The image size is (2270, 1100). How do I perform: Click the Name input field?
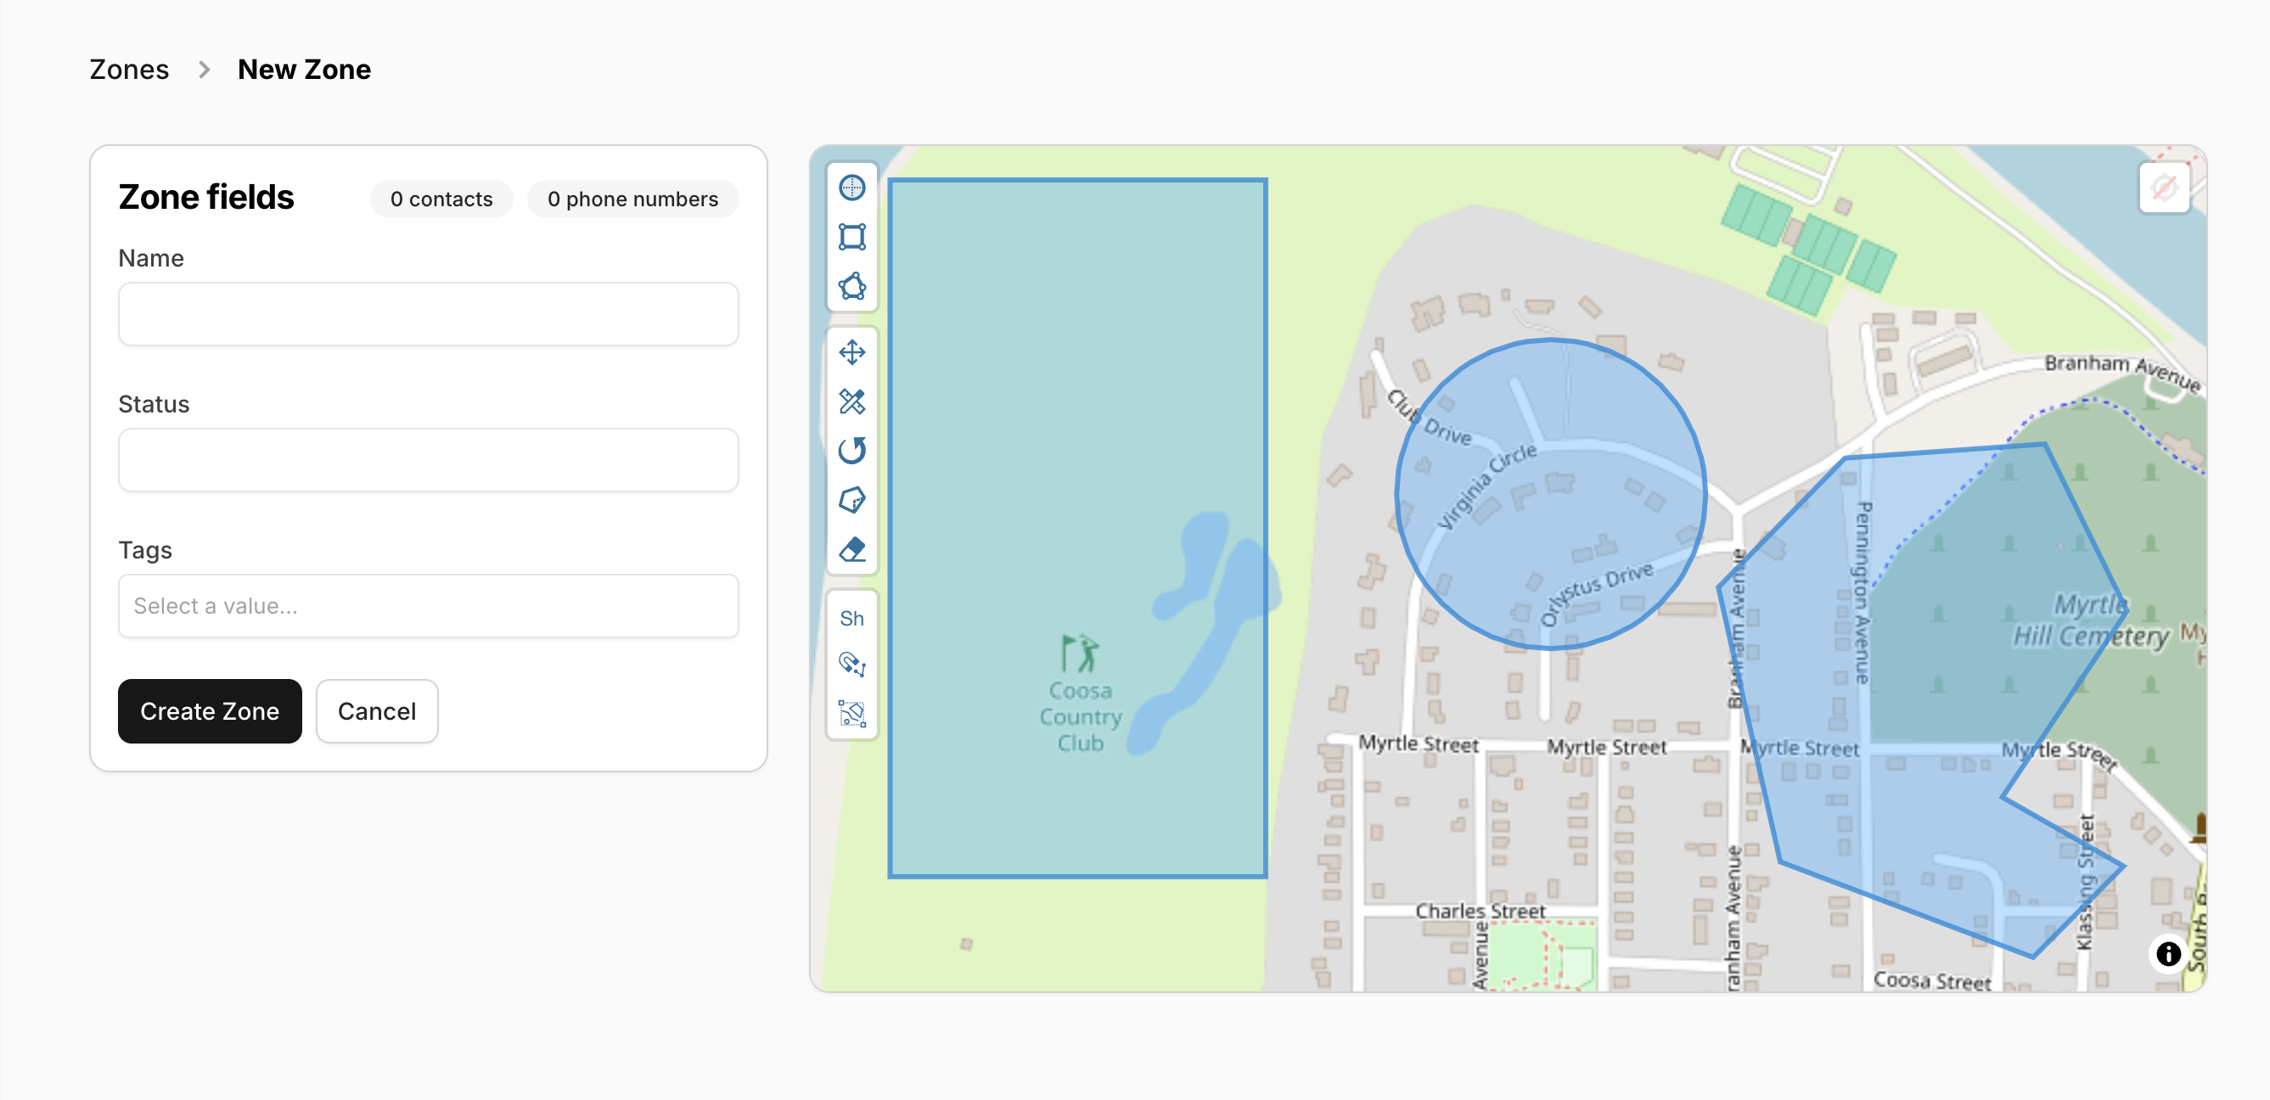428,314
